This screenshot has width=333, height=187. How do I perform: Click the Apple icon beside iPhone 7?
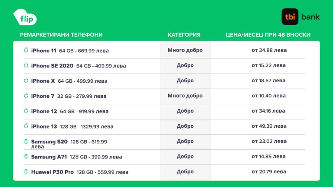[x=26, y=96]
